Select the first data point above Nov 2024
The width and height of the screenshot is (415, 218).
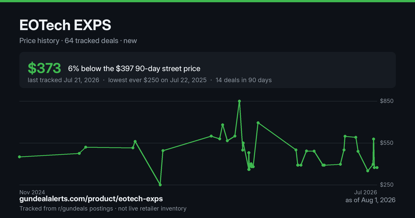click(x=19, y=157)
